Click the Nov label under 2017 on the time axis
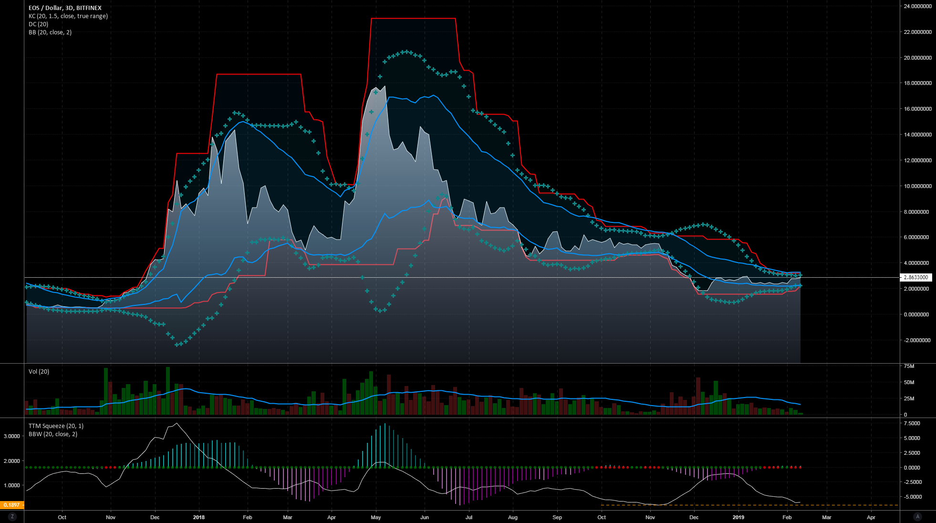This screenshot has height=523, width=936. pos(111,517)
